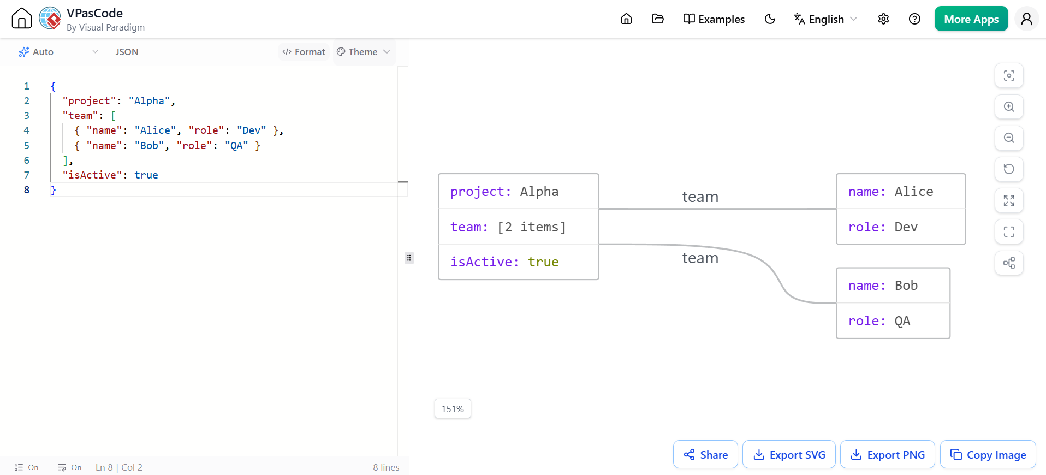Image resolution: width=1046 pixels, height=475 pixels.
Task: Click the JSON language label
Action: pos(127,52)
